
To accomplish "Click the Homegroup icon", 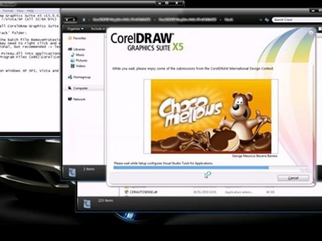I will pos(70,77).
